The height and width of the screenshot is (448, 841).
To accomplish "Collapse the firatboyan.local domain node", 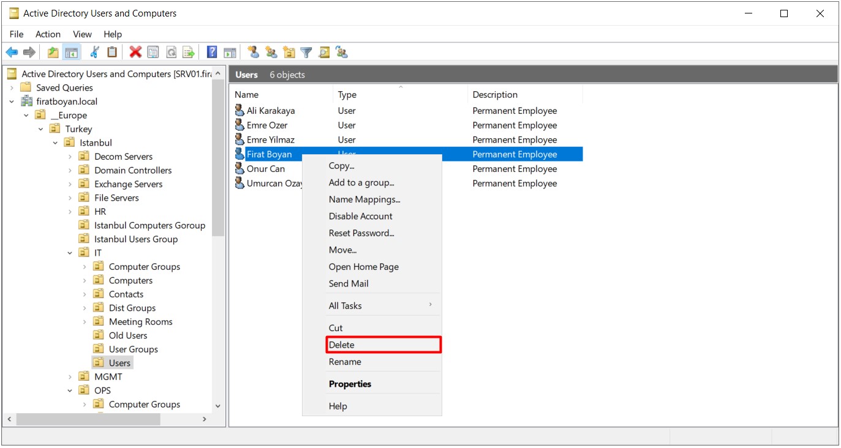I will (12, 102).
